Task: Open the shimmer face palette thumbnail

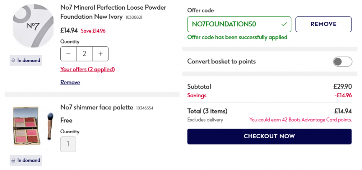Action: [x=26, y=126]
